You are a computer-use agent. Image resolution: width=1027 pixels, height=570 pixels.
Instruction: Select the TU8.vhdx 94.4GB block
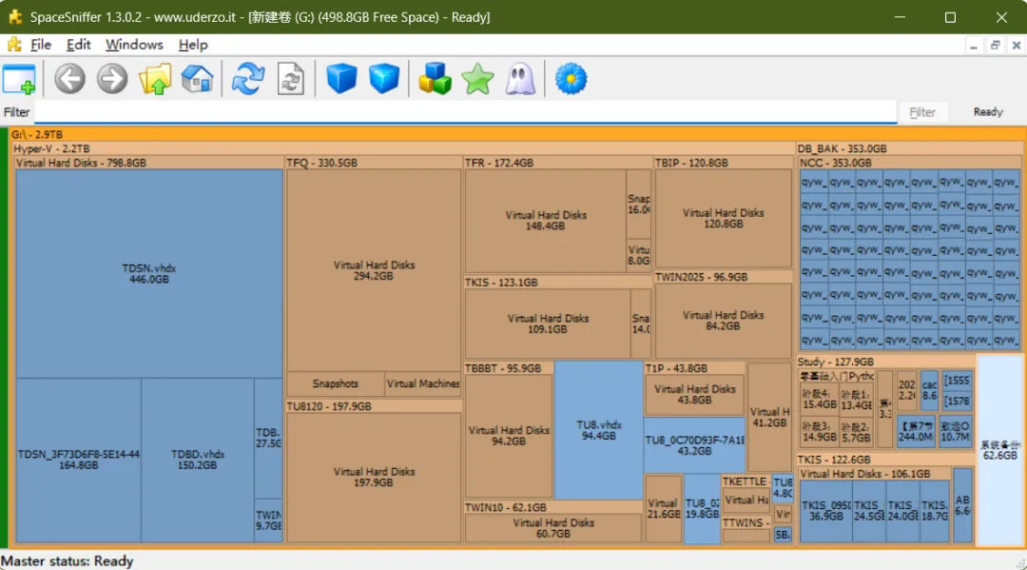598,430
